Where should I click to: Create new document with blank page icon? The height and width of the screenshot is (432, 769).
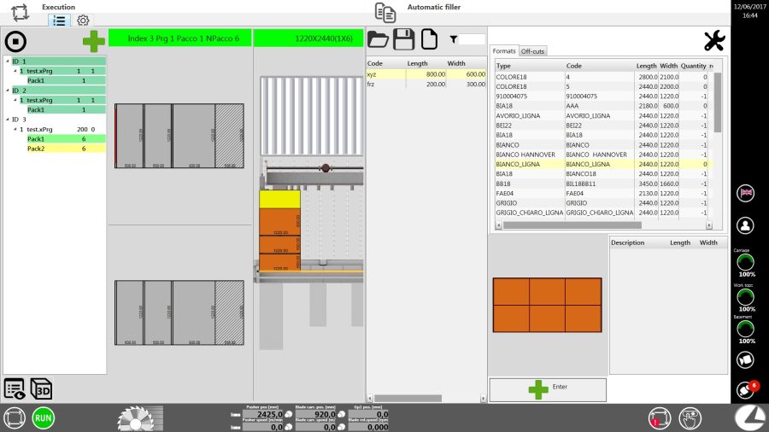click(x=430, y=39)
